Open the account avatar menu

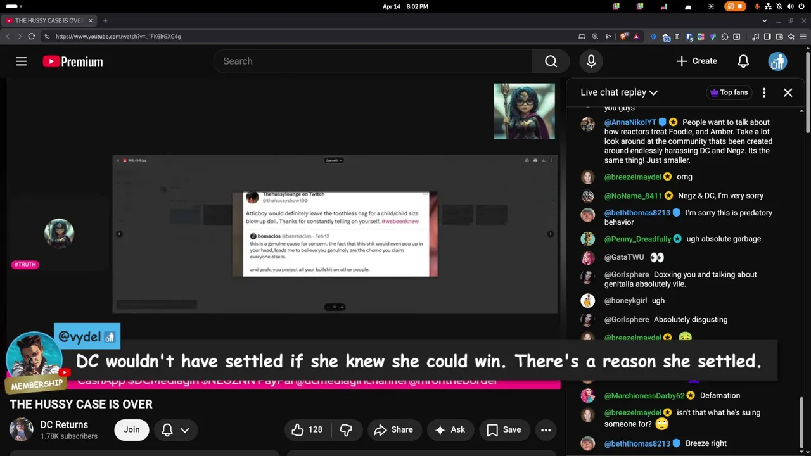point(777,61)
